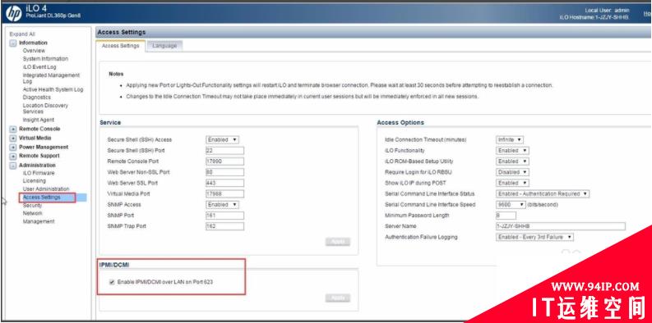Click the SSH Port field

pos(225,151)
